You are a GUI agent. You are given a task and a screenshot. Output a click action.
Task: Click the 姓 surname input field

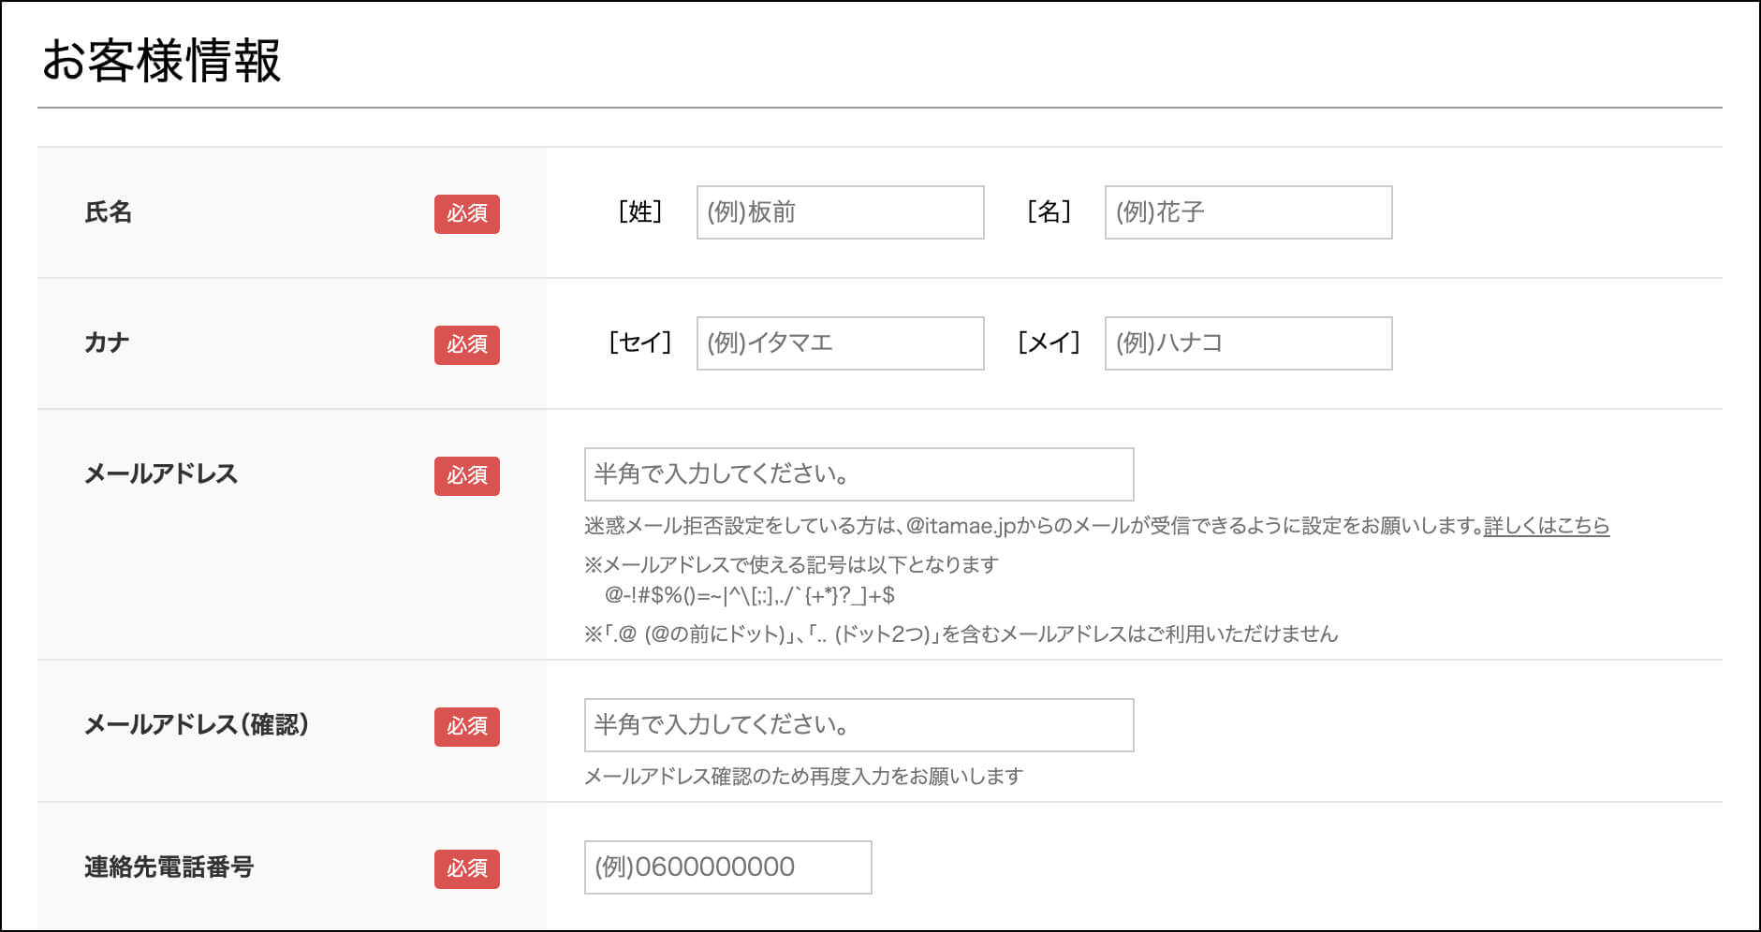pyautogui.click(x=840, y=212)
